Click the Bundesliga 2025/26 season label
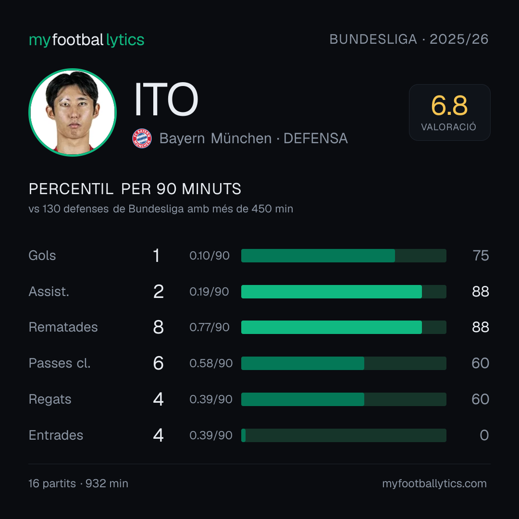 409,39
